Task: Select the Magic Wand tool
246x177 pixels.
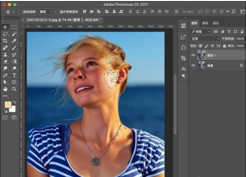Action: pos(14,34)
